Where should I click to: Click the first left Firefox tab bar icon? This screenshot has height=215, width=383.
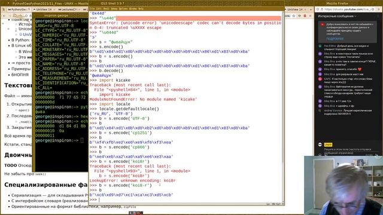pyautogui.click(x=4, y=10)
